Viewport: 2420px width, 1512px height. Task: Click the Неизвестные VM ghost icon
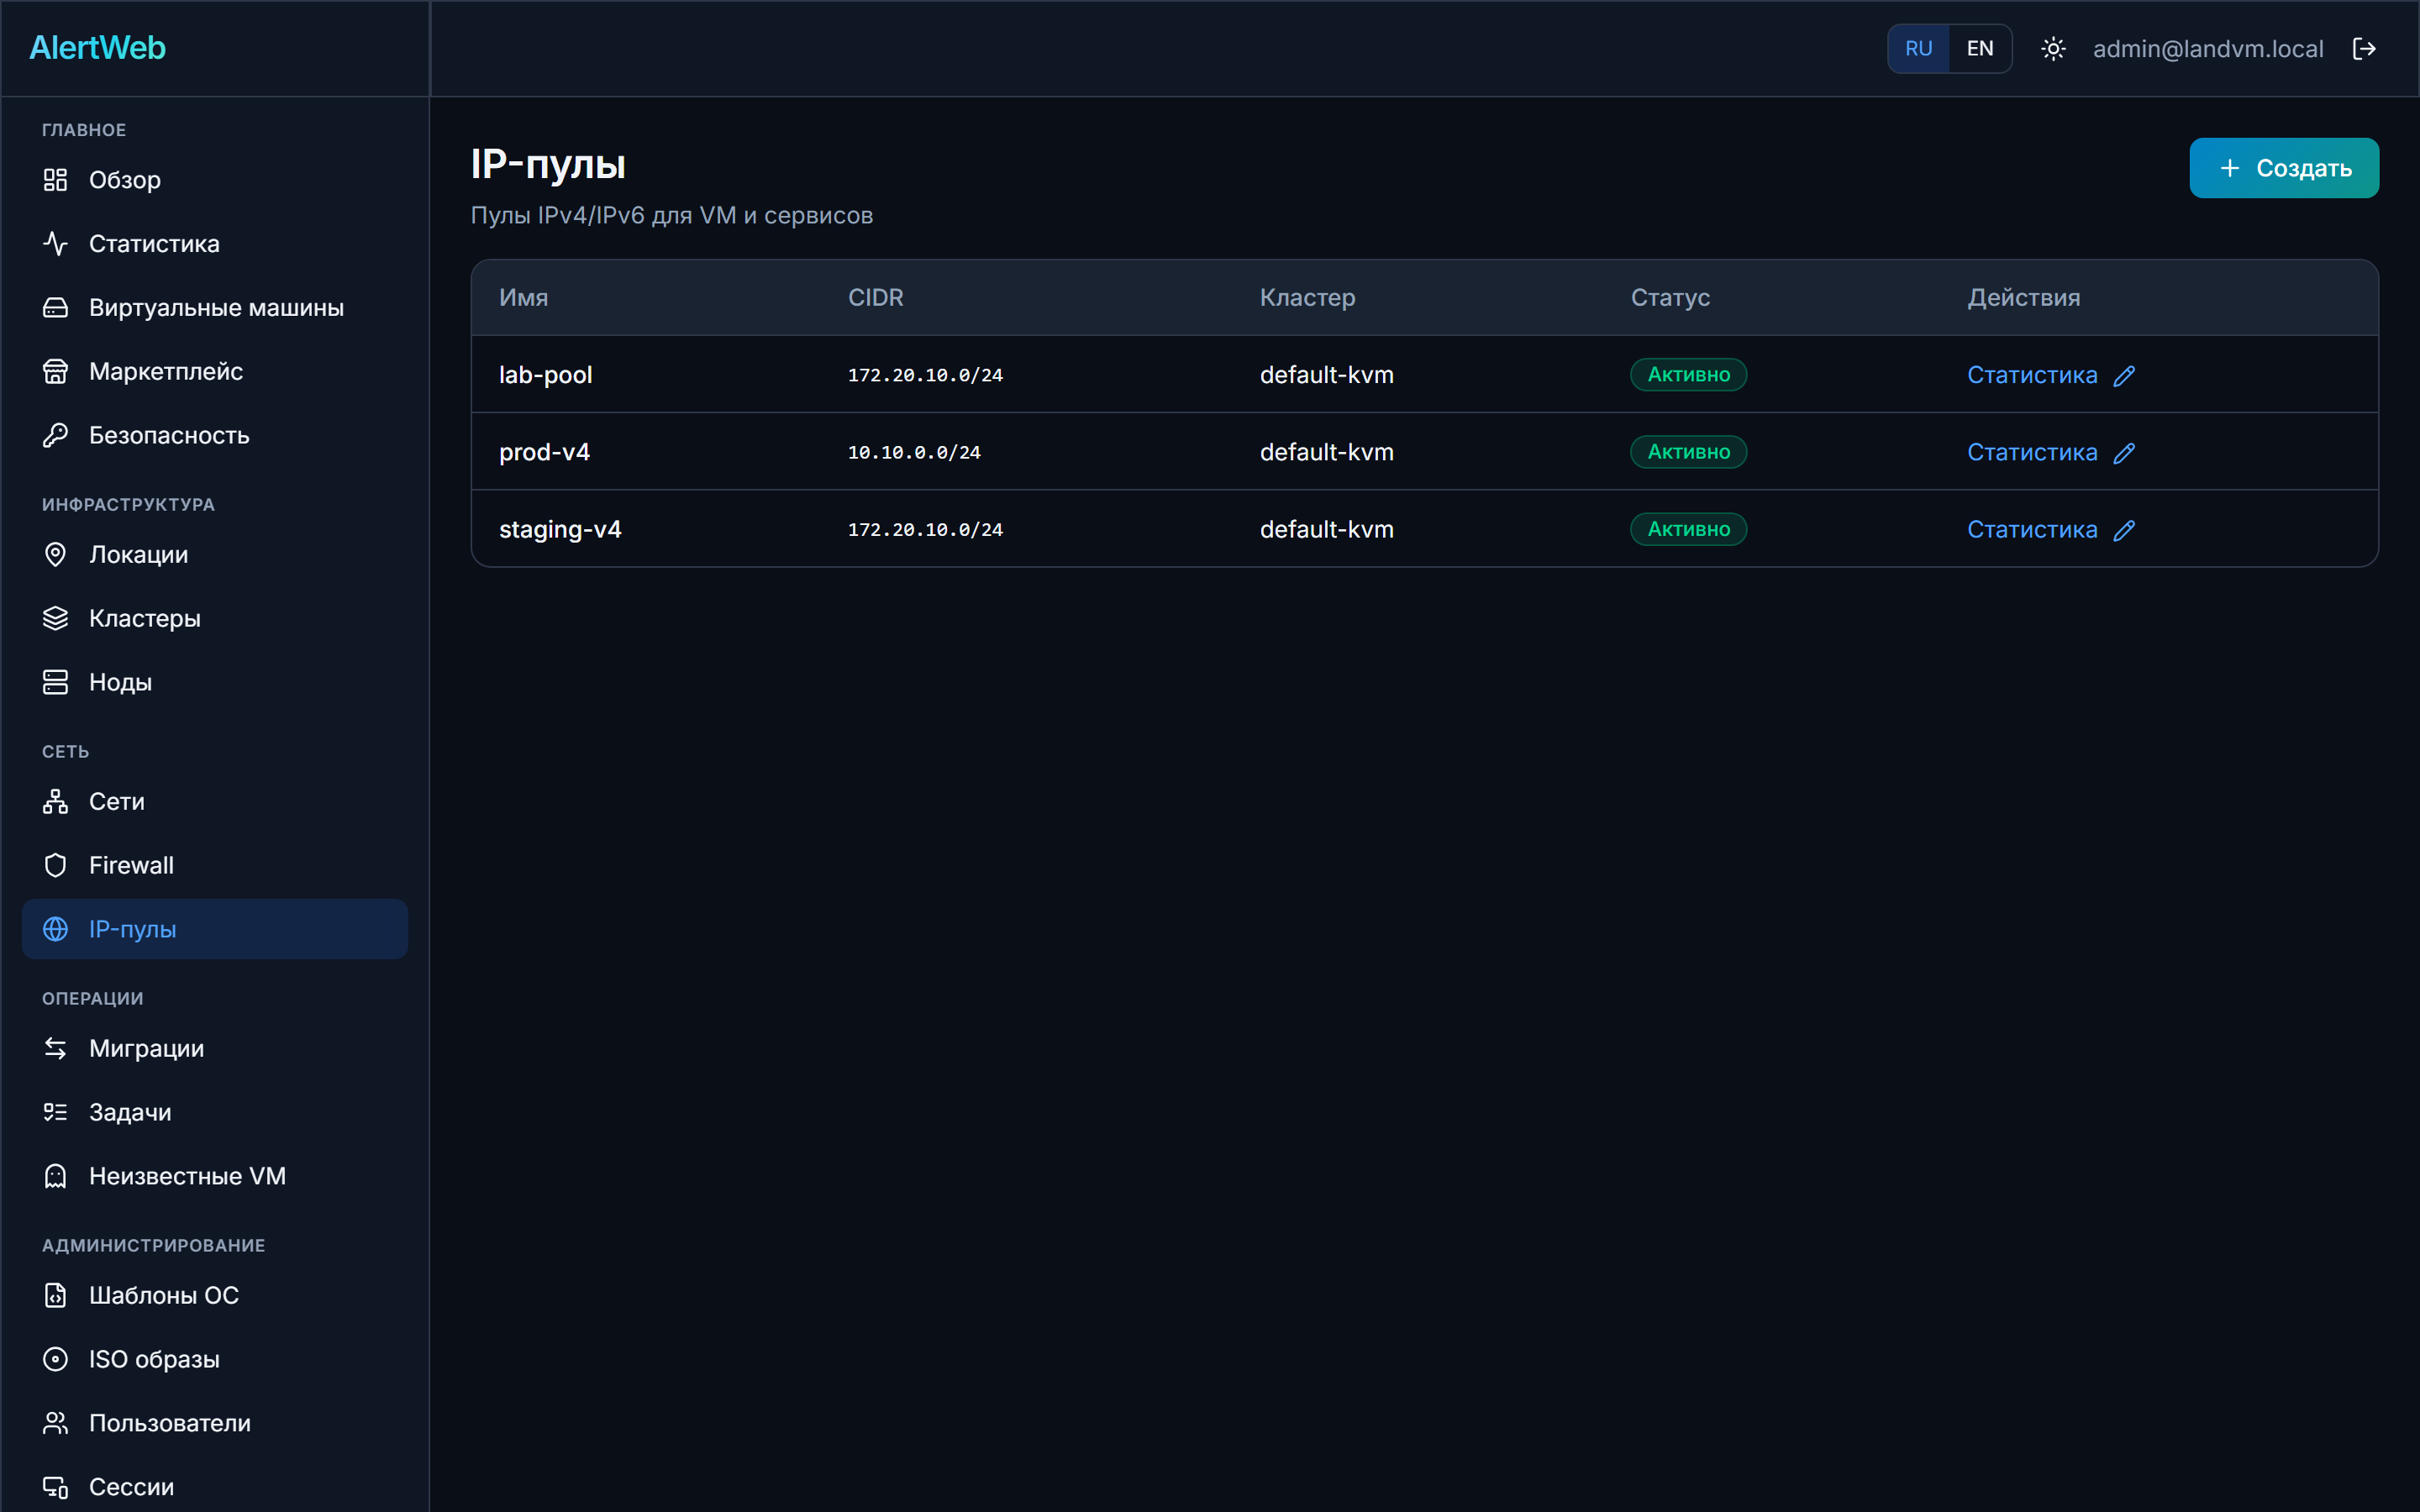click(55, 1177)
